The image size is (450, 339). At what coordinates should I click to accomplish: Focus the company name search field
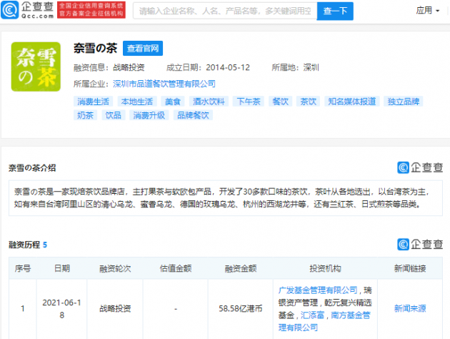pyautogui.click(x=225, y=11)
